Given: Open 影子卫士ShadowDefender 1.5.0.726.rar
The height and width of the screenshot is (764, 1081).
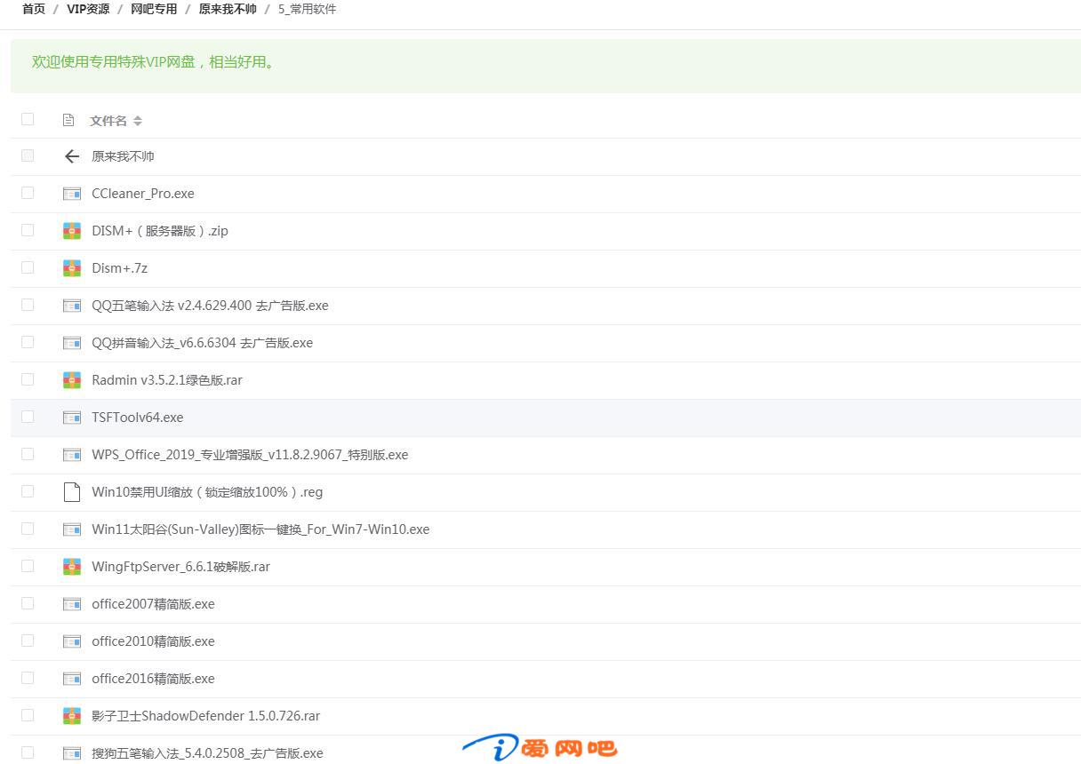Looking at the screenshot, I should pos(205,716).
